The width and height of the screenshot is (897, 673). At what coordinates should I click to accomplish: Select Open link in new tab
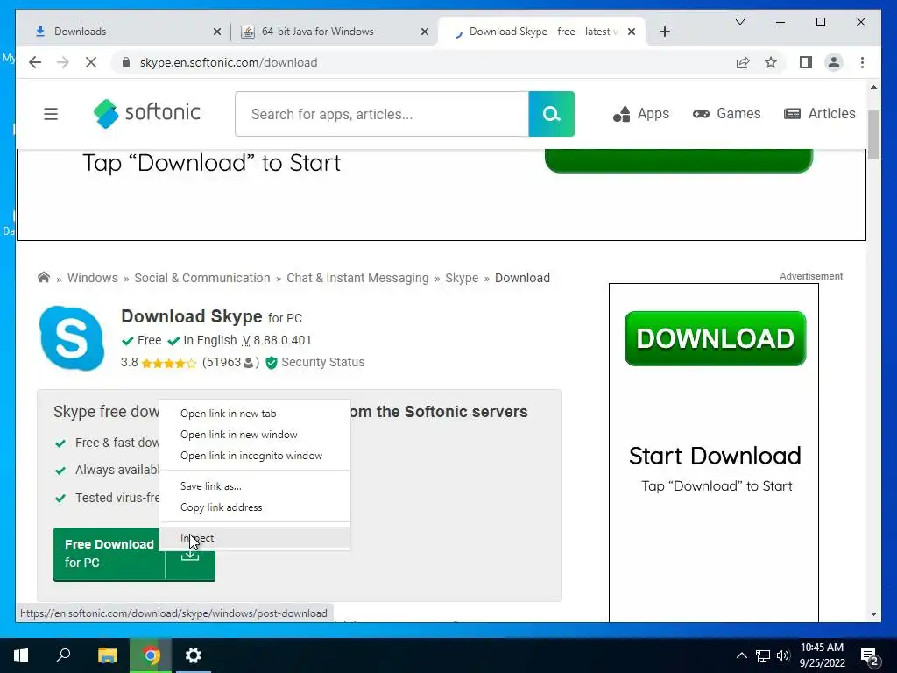(255, 414)
